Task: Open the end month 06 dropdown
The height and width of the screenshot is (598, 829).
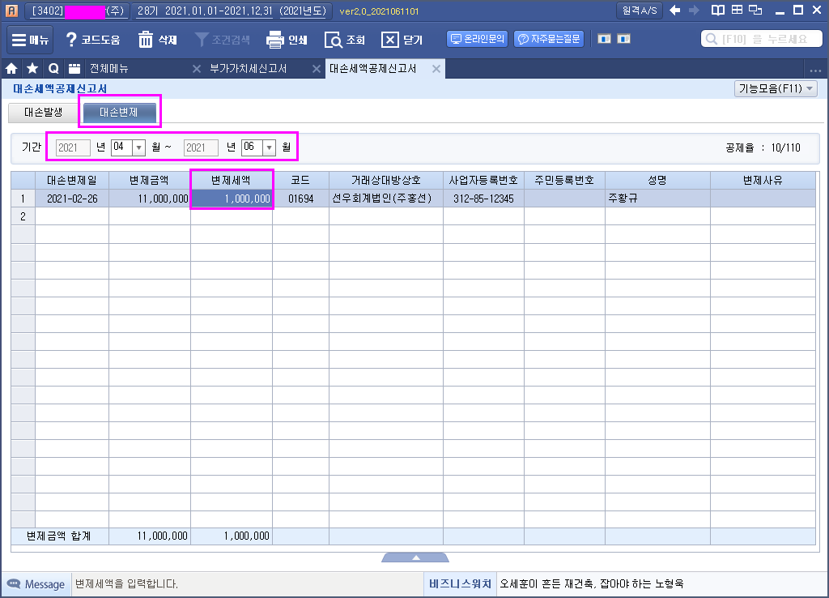Action: click(x=269, y=147)
